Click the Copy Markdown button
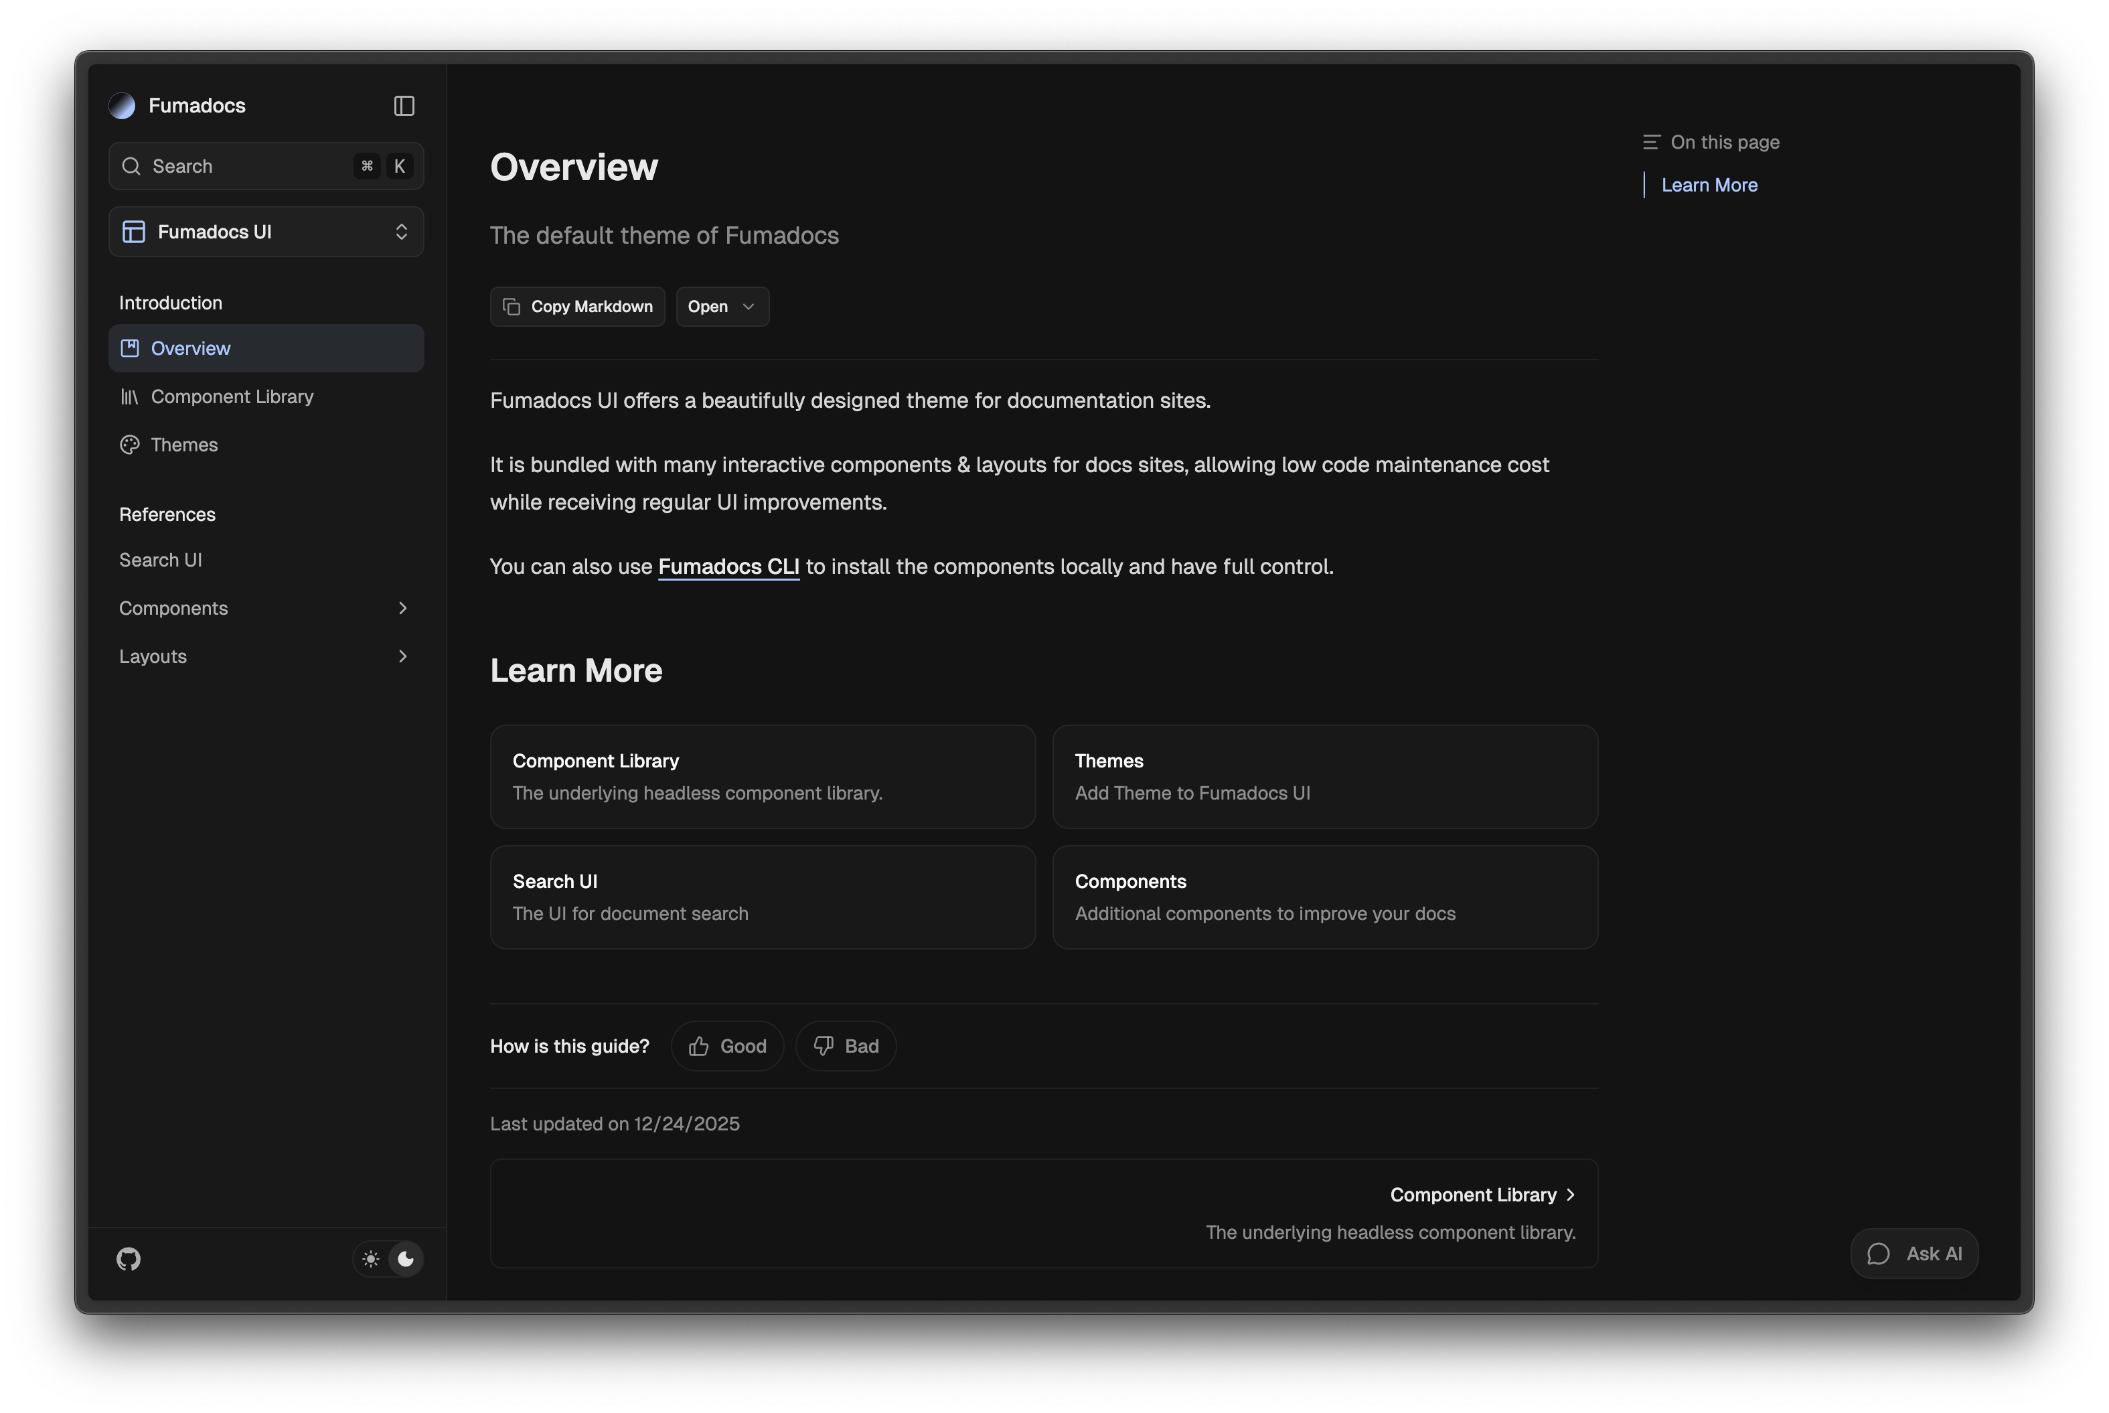The width and height of the screenshot is (2109, 1413). [x=576, y=307]
